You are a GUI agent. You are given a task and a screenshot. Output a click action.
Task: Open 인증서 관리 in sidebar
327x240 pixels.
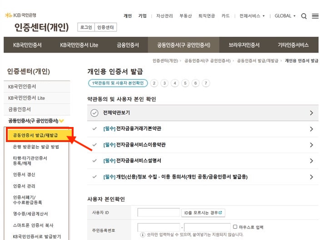click(24, 186)
